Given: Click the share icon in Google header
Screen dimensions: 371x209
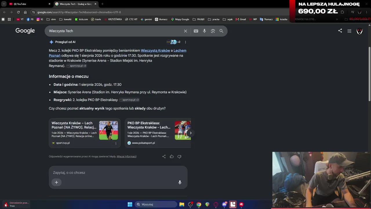Looking at the screenshot, I should [x=340, y=31].
